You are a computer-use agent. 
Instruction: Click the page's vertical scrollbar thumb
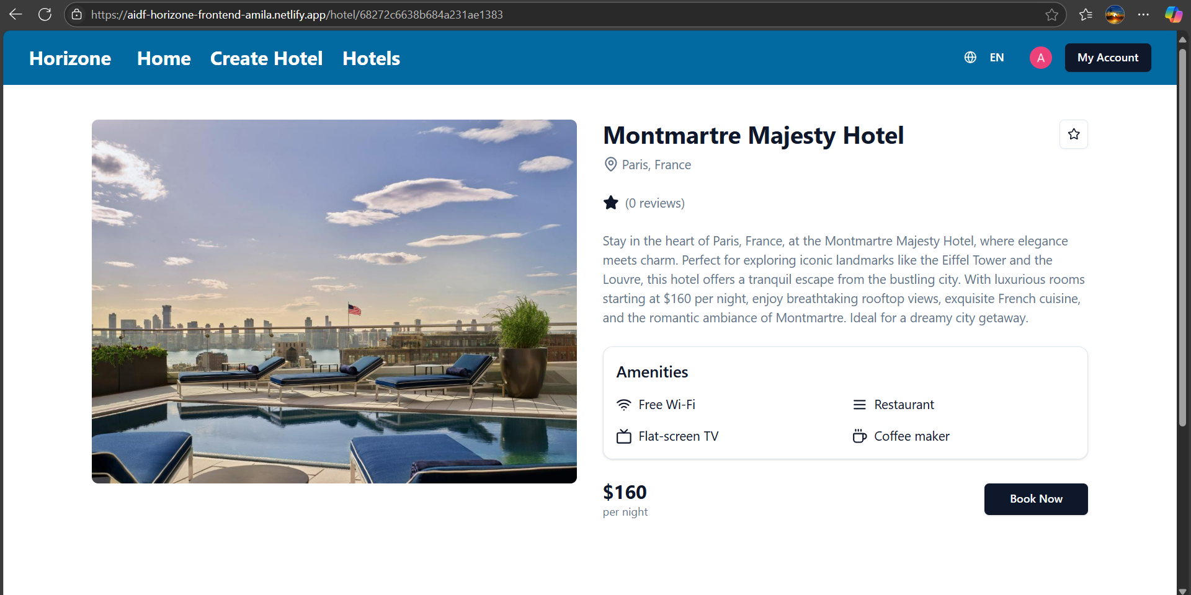coord(1182,236)
